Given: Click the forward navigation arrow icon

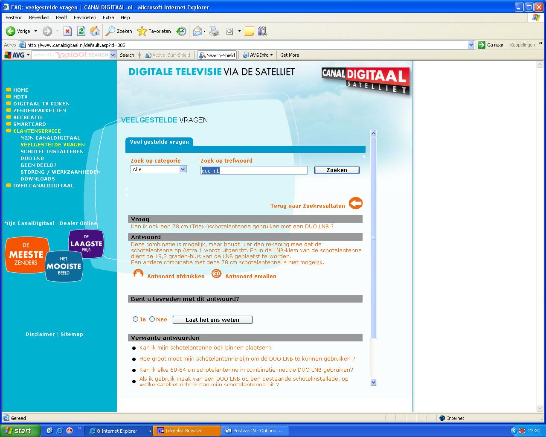Looking at the screenshot, I should (x=47, y=31).
